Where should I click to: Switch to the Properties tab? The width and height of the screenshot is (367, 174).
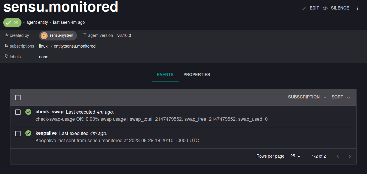197,75
